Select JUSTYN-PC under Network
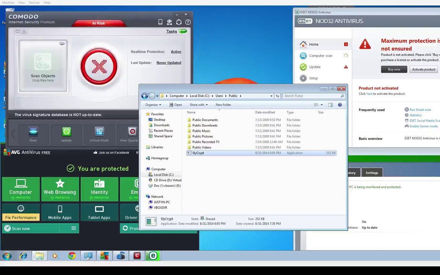Screen dimensions: 440x275 162,202
